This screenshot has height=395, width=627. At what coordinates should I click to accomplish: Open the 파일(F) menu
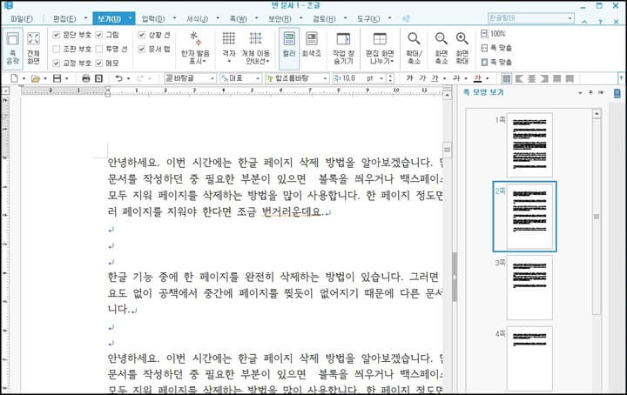pyautogui.click(x=22, y=19)
